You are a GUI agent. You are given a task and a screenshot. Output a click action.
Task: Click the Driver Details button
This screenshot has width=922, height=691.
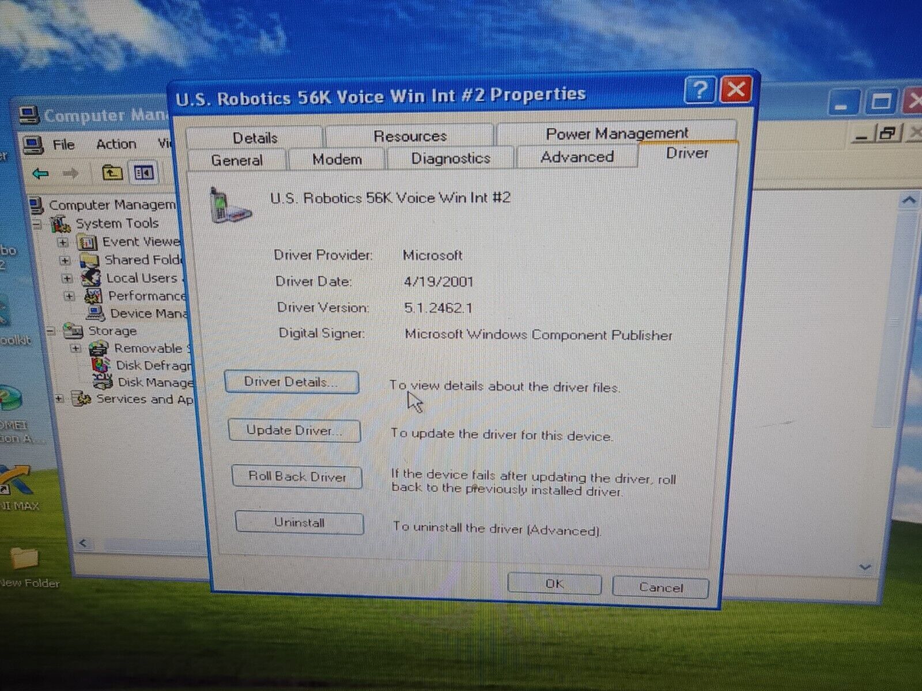tap(292, 382)
